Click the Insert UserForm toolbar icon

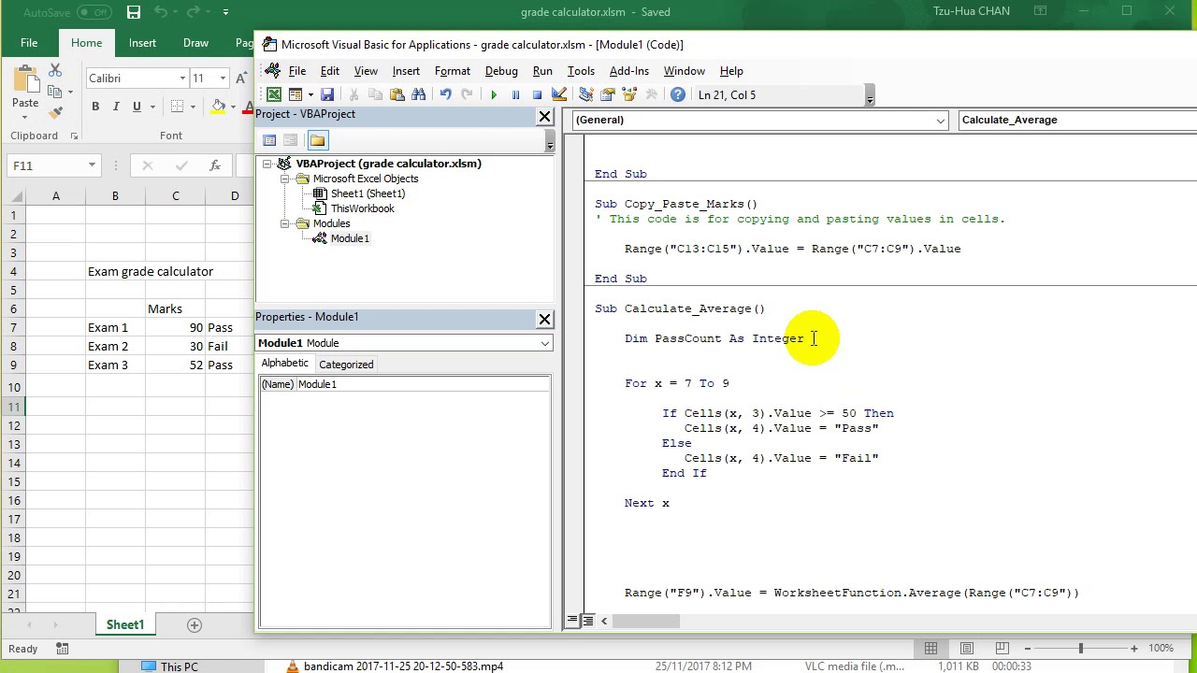(295, 94)
